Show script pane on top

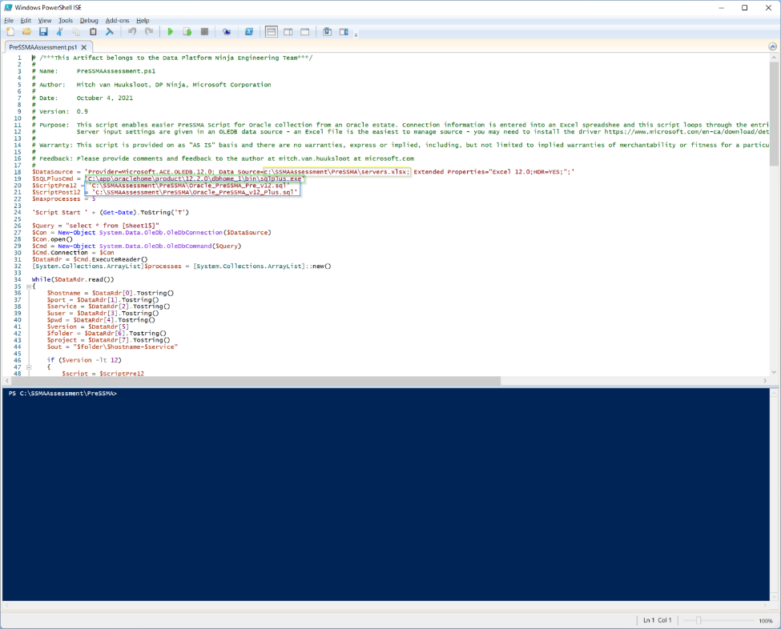click(x=271, y=32)
